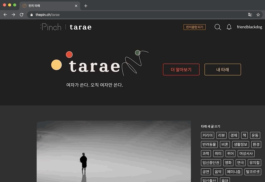Image resolution: width=265 pixels, height=182 pixels.
Task: Select the 과학 topic tag
Action: 206,154
